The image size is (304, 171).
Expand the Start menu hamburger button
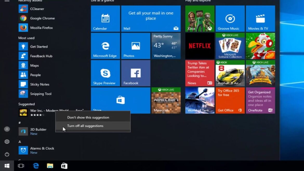[7, 1]
